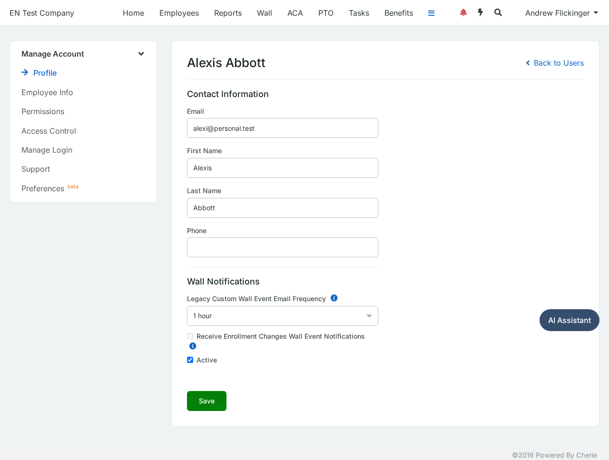Open the Wall Event Email Frequency dropdown
This screenshot has height=460, width=609.
point(283,316)
